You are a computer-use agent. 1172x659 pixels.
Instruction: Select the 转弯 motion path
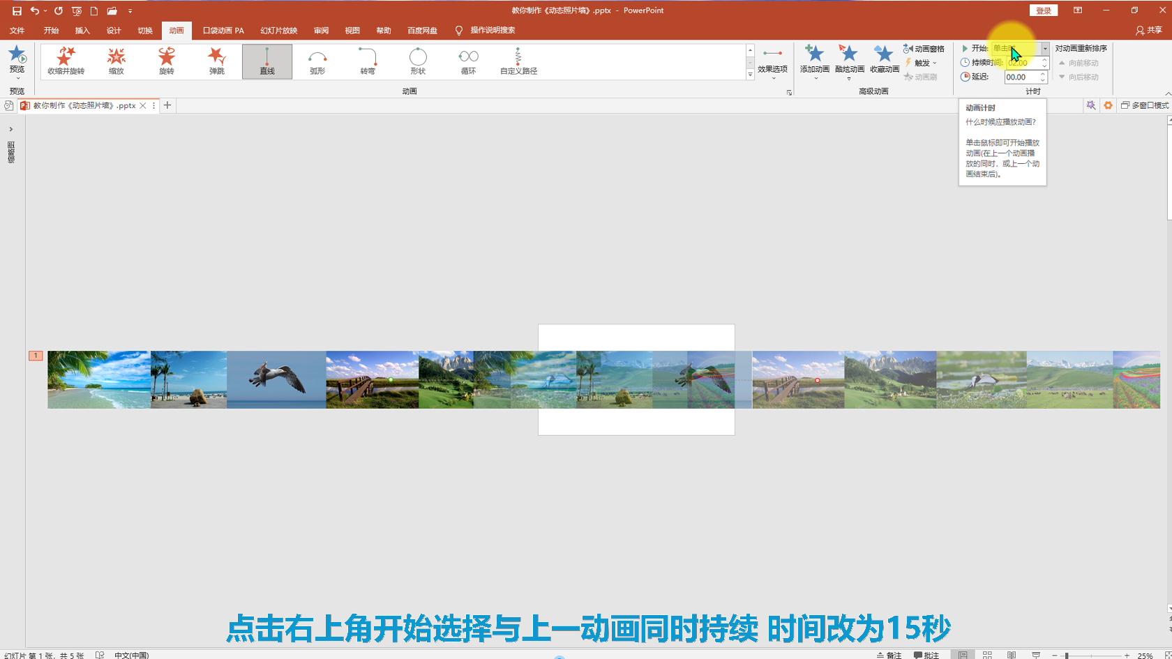coord(368,61)
